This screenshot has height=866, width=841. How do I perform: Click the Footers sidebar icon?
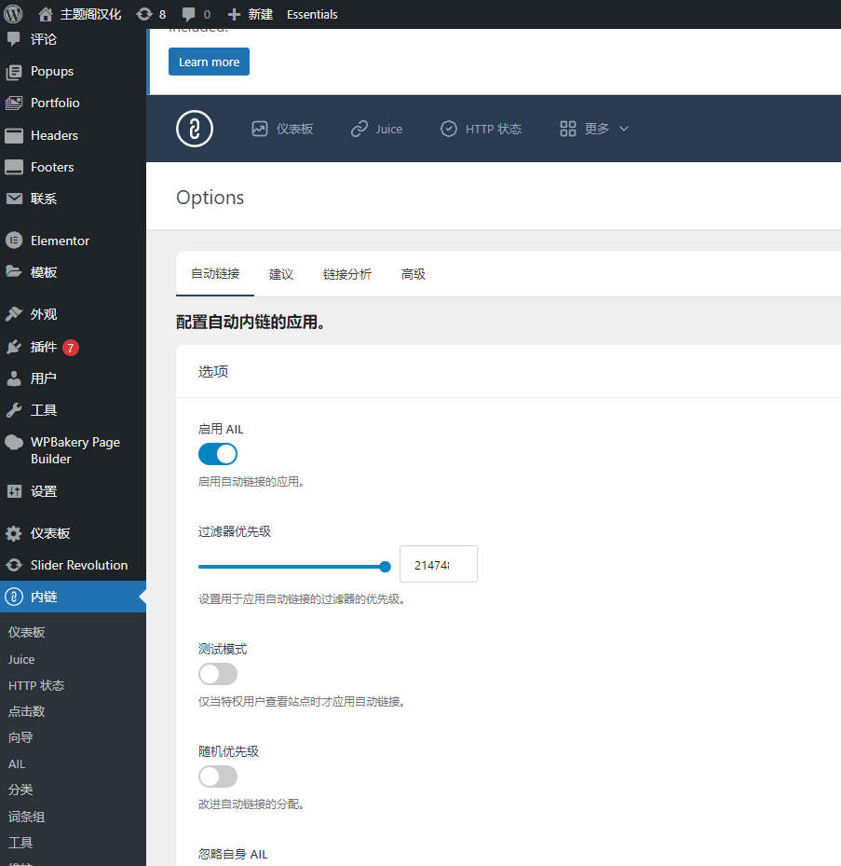point(14,167)
